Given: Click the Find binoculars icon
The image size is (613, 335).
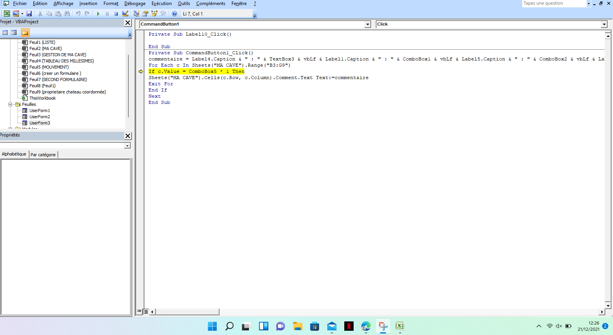Looking at the screenshot, I should pyautogui.click(x=67, y=14).
